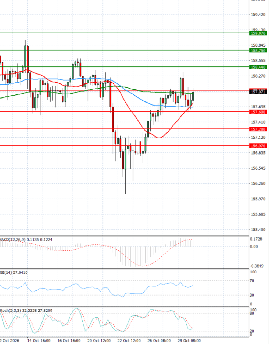Click the MACD scale value 0.1728
Image resolution: width=269 pixels, height=344 pixels.
(x=256, y=239)
